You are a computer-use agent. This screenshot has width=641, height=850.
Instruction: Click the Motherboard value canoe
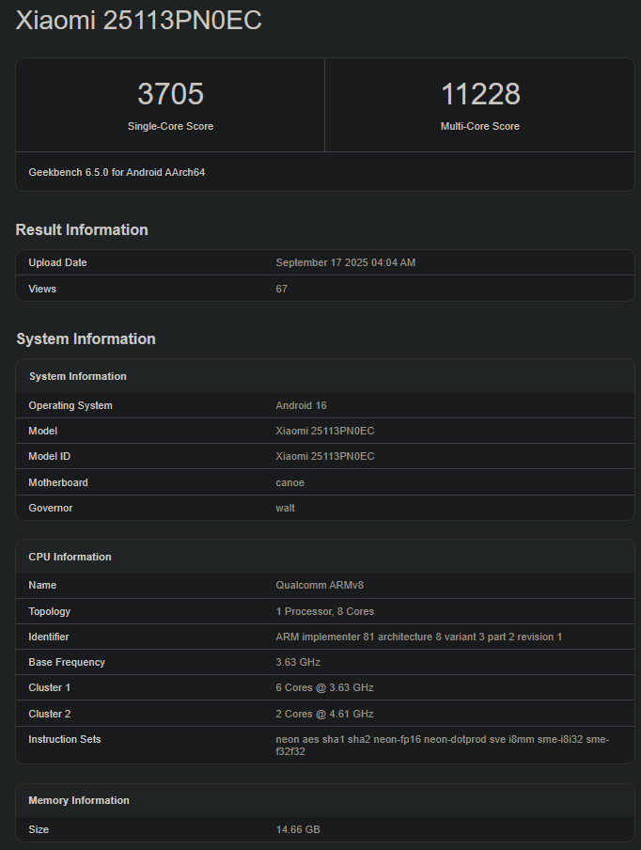[289, 482]
